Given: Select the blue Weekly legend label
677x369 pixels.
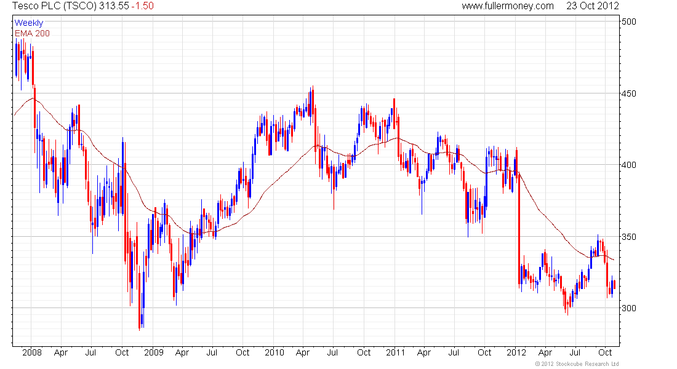Looking at the screenshot, I should [29, 23].
